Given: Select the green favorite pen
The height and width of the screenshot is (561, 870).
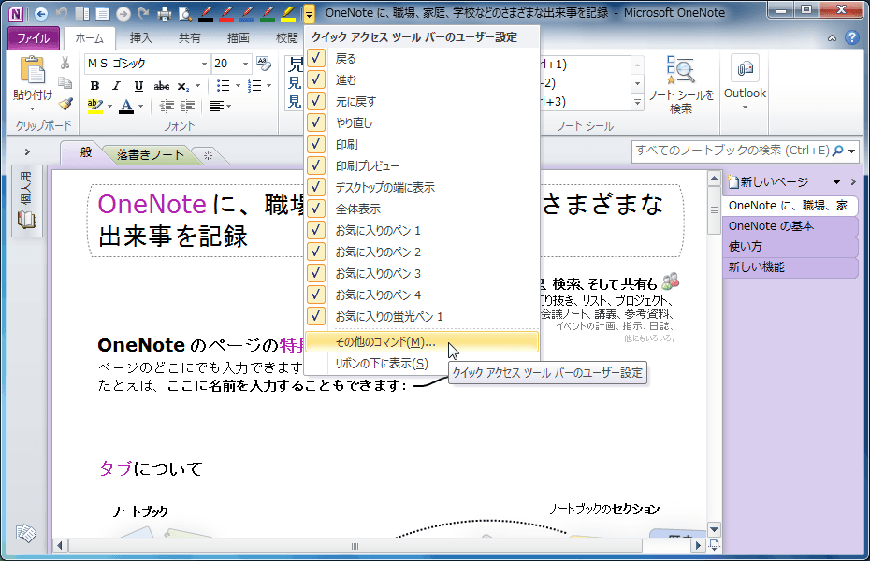Looking at the screenshot, I should click(268, 13).
